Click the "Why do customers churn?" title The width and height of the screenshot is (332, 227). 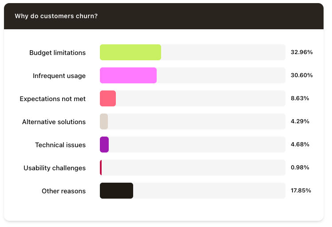tap(56, 16)
